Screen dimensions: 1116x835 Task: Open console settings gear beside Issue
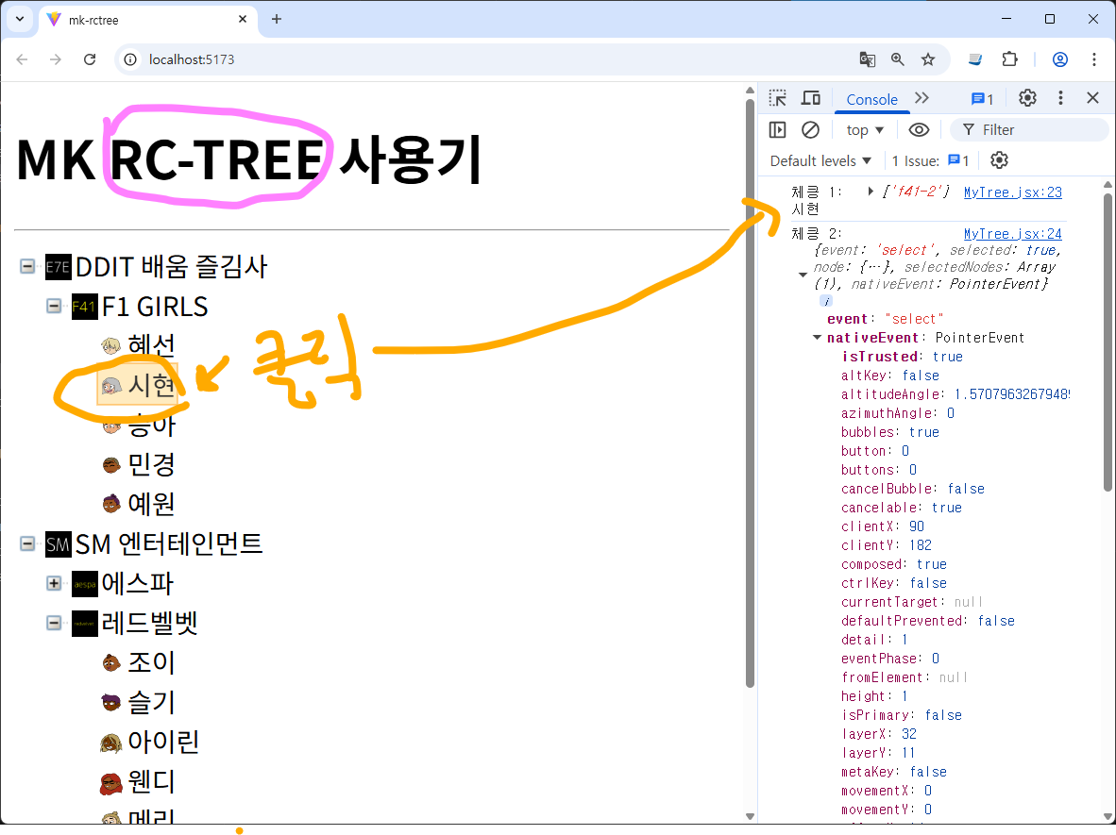click(999, 160)
